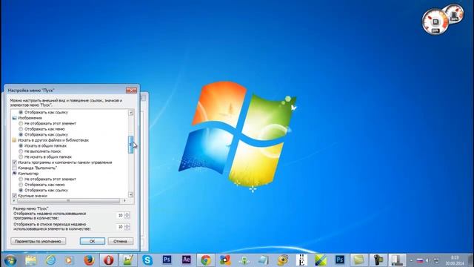Click the options list scroll-down arrow
The height and width of the screenshot is (267, 474).
pyautogui.click(x=130, y=194)
